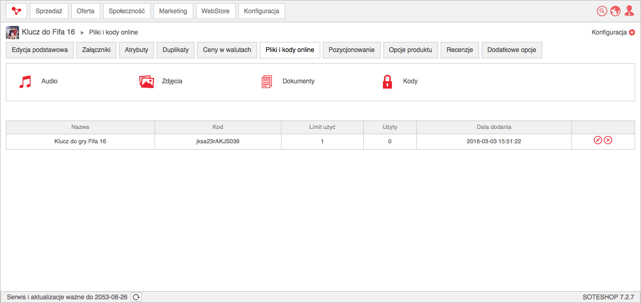The image size is (641, 303).
Task: Go to the Opcje produktu tab
Action: click(410, 50)
